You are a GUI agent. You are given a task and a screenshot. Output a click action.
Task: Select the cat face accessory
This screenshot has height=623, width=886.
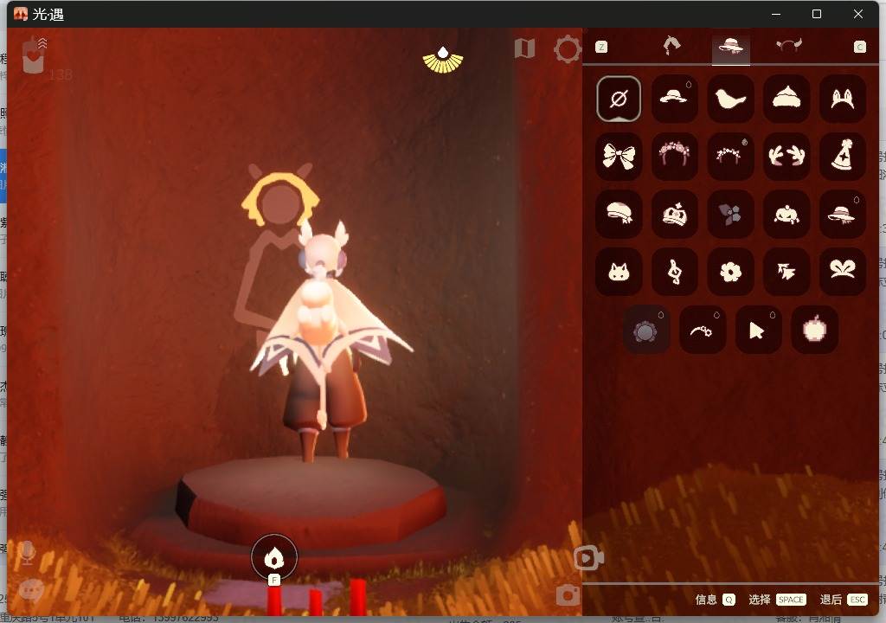(619, 272)
